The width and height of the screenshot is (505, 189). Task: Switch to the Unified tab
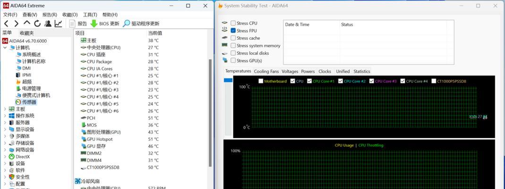(x=342, y=71)
